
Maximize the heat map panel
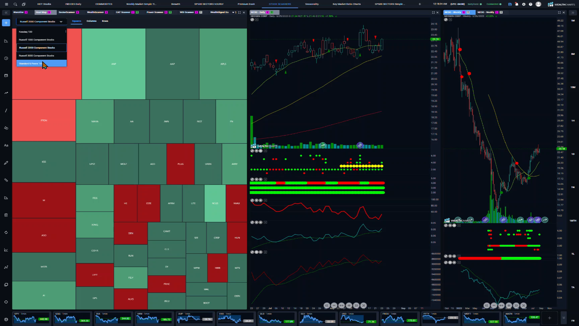coord(239,12)
